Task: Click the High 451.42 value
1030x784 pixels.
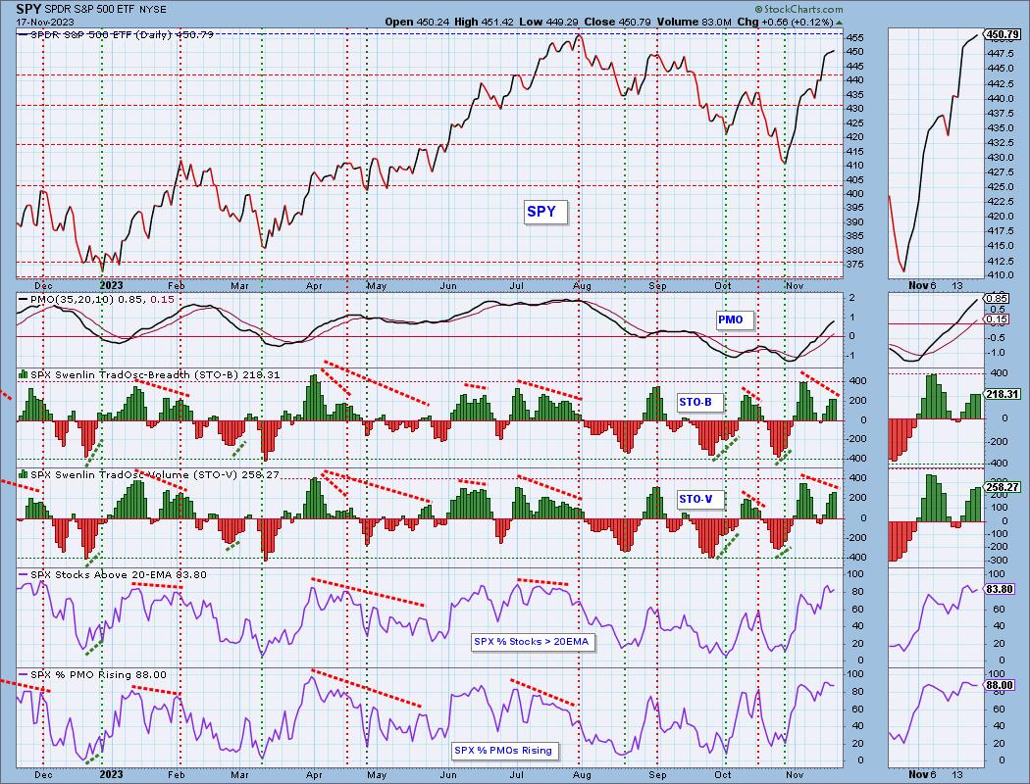Action: (x=485, y=22)
